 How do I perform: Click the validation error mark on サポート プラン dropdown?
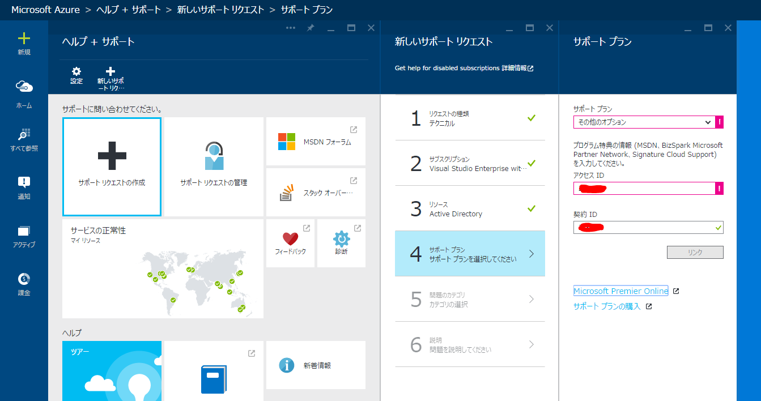tap(720, 122)
